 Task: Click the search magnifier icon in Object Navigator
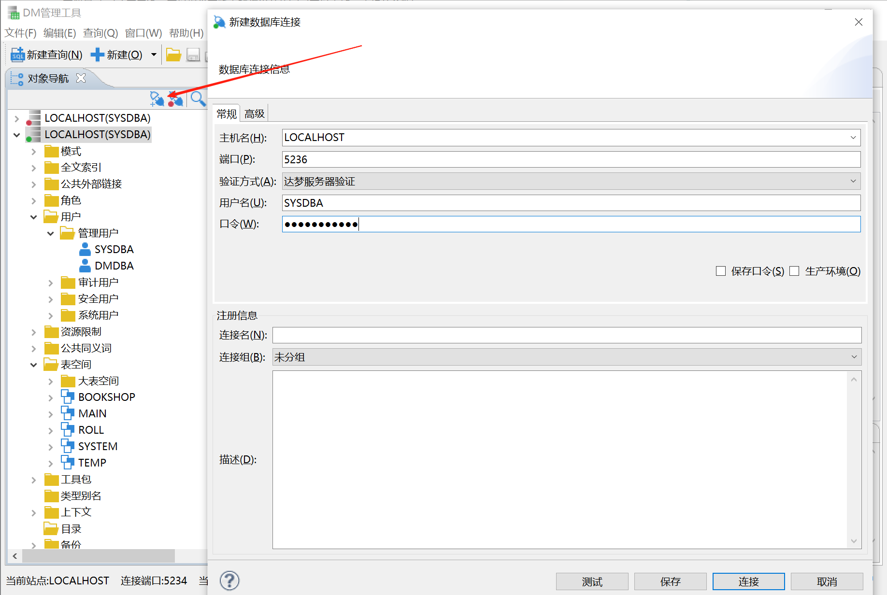pyautogui.click(x=198, y=99)
